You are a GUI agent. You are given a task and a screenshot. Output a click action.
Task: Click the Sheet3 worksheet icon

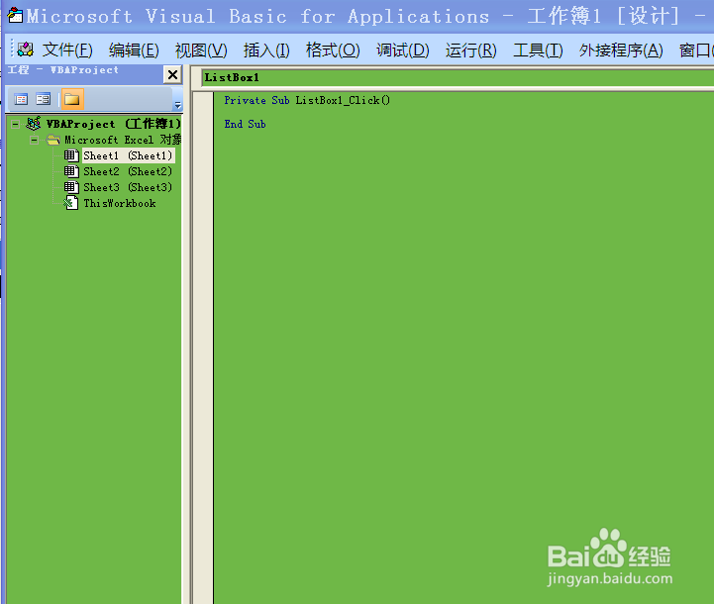click(71, 187)
